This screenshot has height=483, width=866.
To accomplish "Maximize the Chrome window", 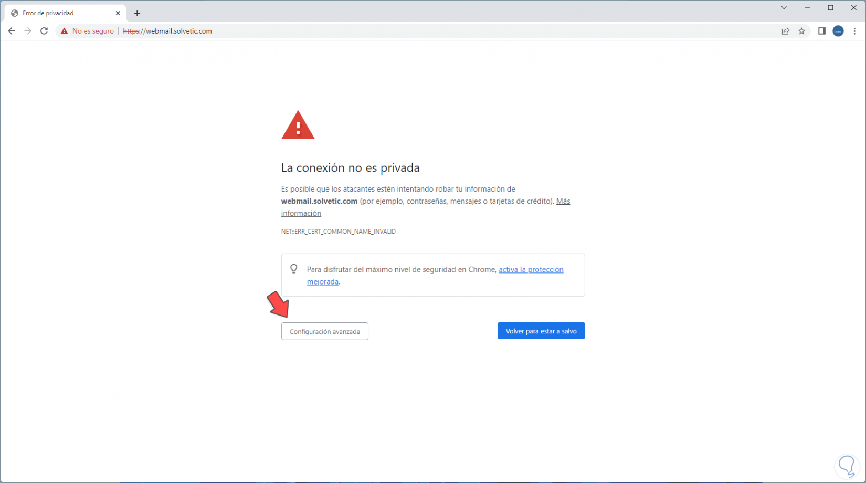I will coord(830,8).
